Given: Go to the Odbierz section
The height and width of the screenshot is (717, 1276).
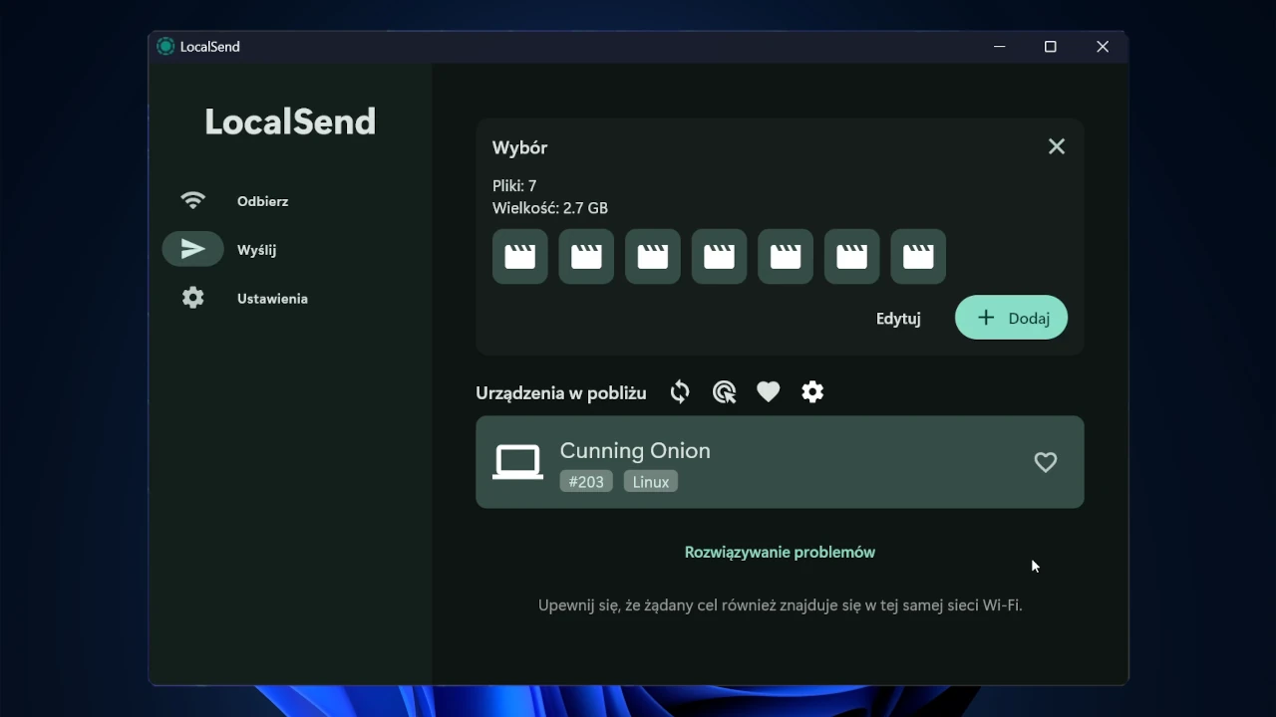Looking at the screenshot, I should pyautogui.click(x=237, y=201).
